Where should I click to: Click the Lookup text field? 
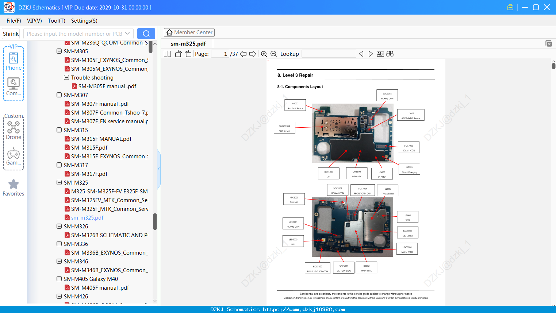[329, 54]
